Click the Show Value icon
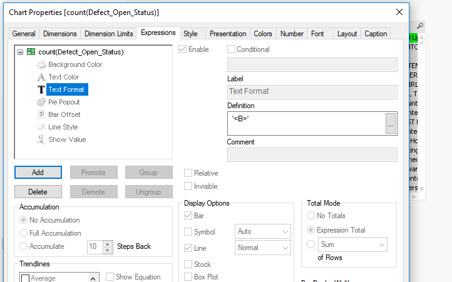Screen dimensions: 452x282 (41, 139)
